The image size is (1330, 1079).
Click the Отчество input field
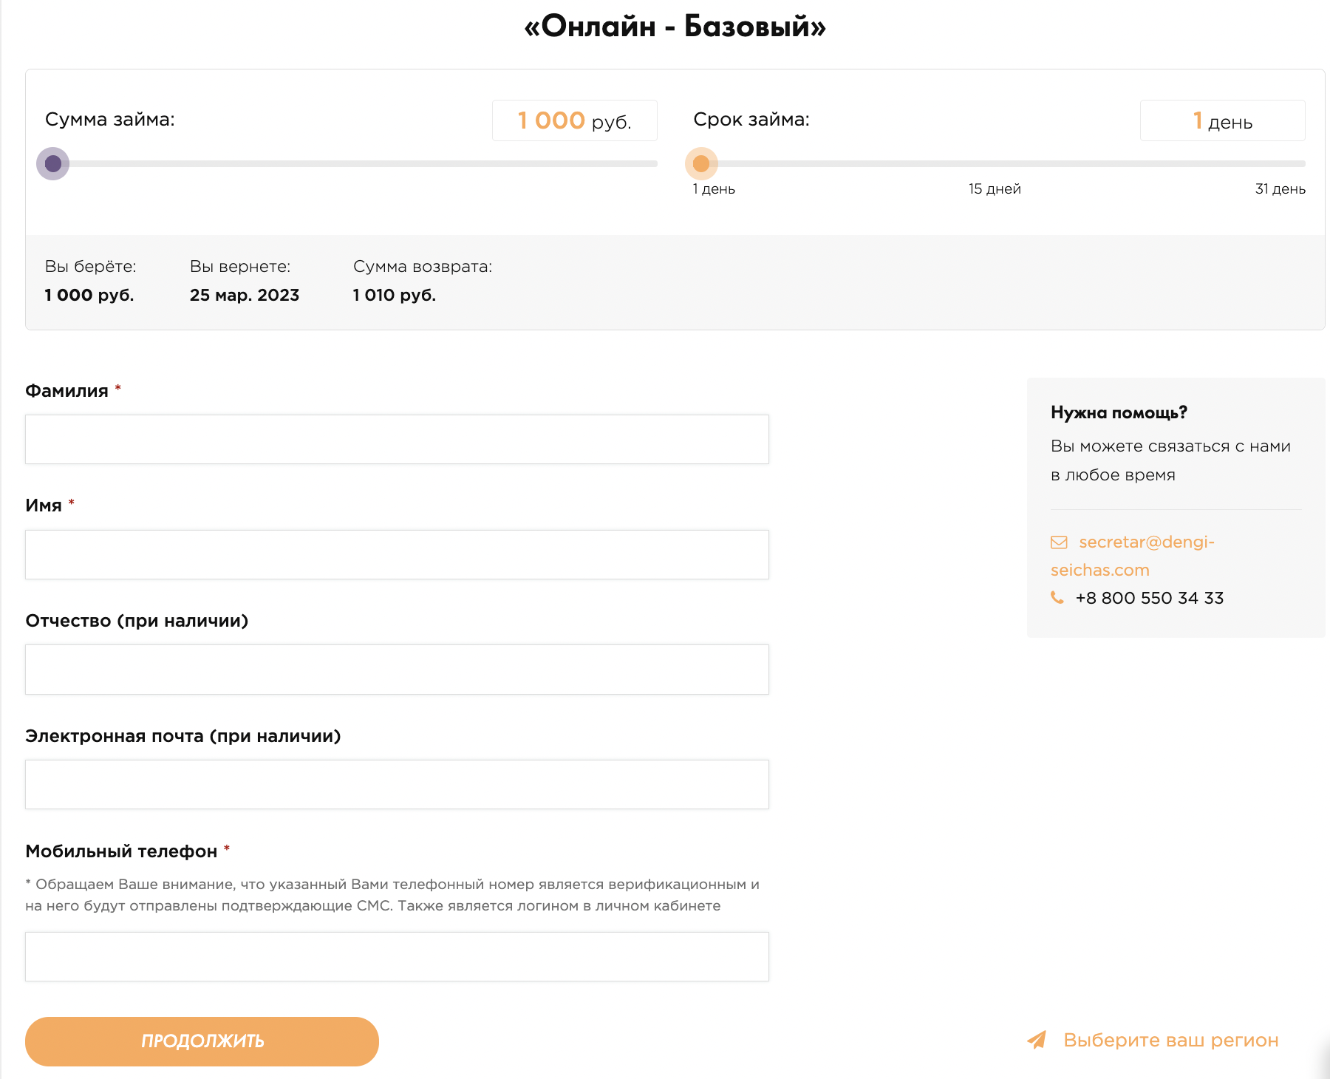397,670
